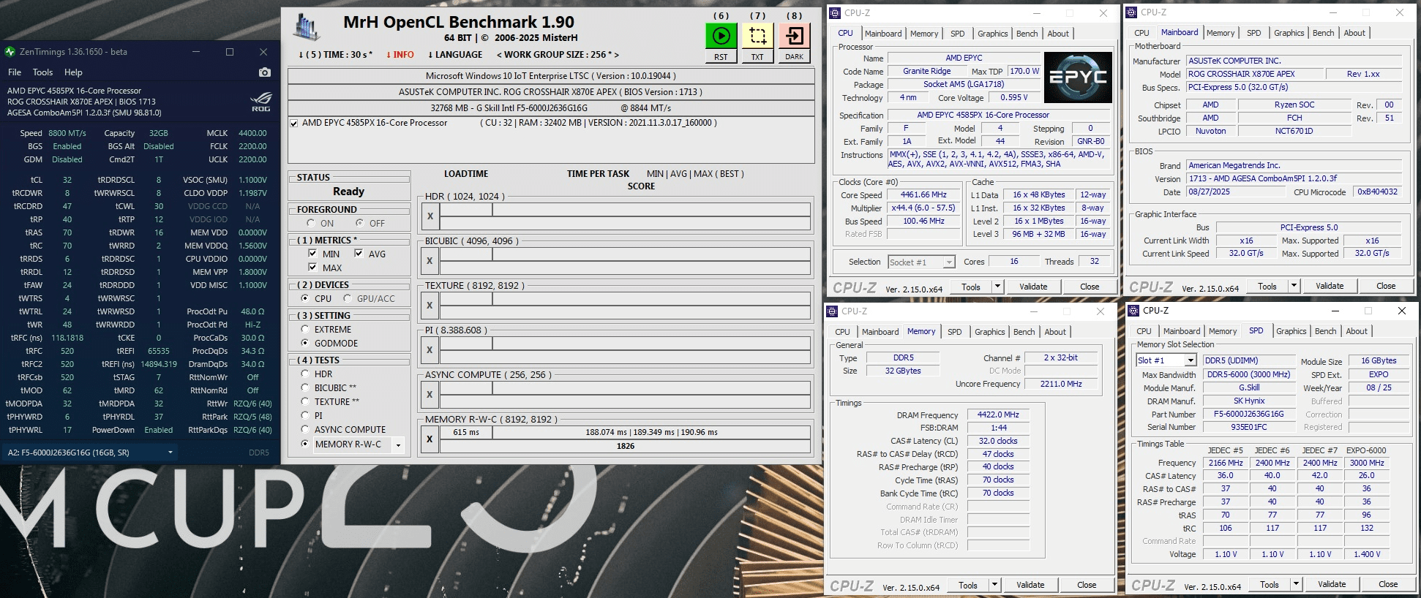Select the GPU/ACC device radio button
The image size is (1421, 598).
348,298
